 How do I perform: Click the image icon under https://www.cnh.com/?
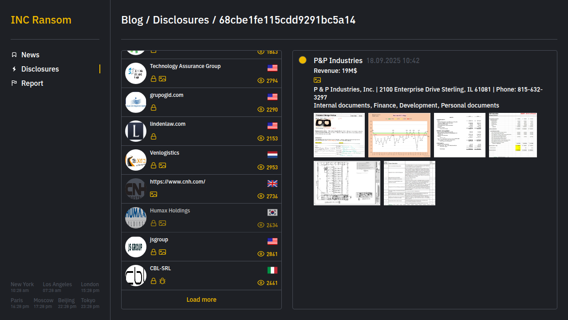click(154, 194)
